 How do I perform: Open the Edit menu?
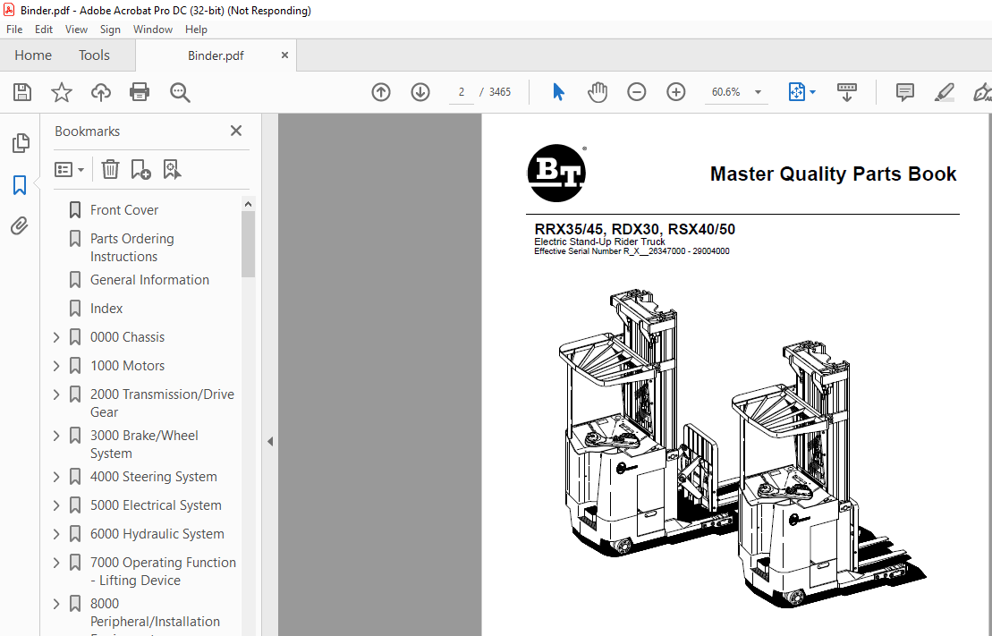click(x=44, y=30)
